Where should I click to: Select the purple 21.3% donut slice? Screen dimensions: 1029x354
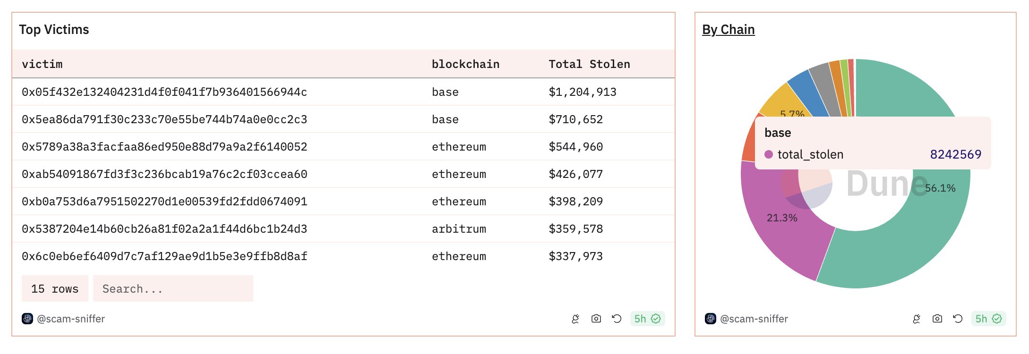[775, 236]
